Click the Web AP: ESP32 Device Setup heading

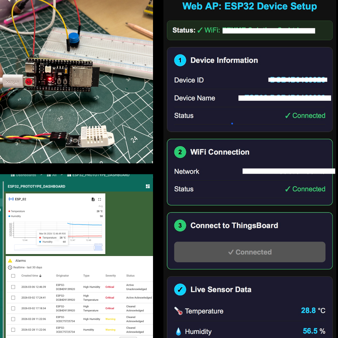click(x=250, y=6)
